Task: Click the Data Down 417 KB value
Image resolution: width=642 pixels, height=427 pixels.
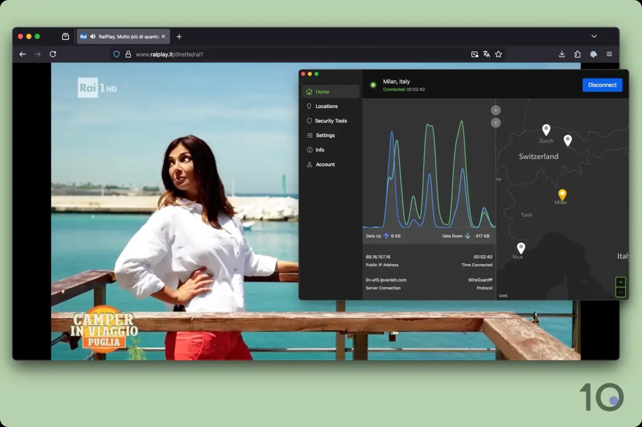Action: point(482,236)
